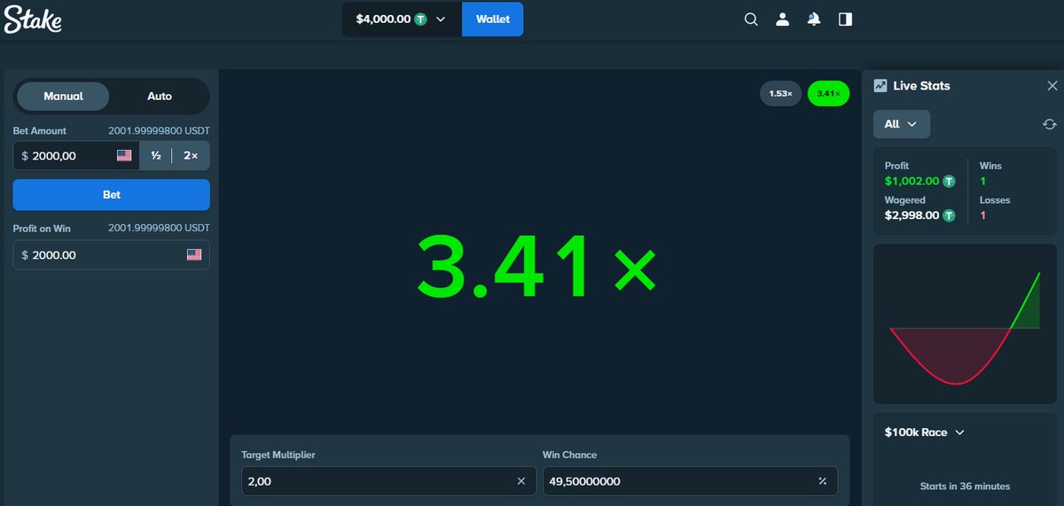The image size is (1064, 506).
Task: Double the bet with 2× button
Action: 191,155
